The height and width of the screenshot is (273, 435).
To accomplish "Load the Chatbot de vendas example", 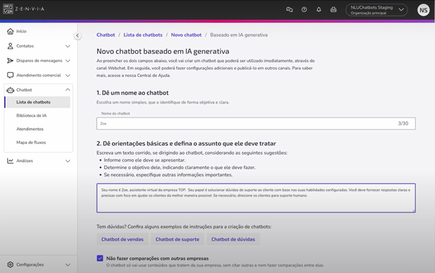I will 122,240.
